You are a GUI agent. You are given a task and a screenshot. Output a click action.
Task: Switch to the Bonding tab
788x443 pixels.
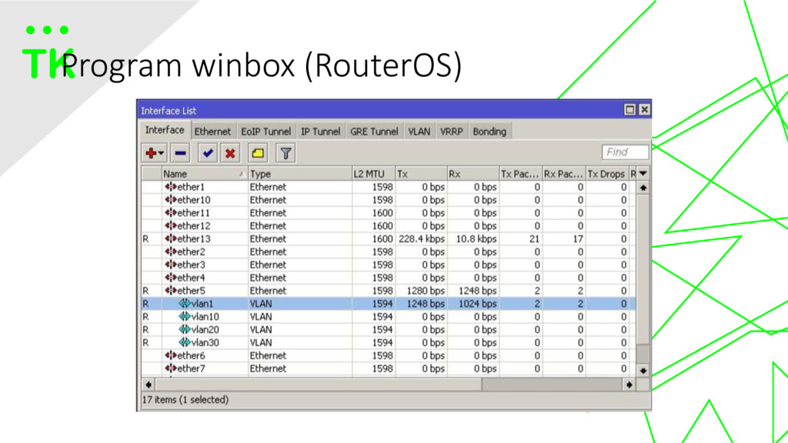[x=489, y=132]
